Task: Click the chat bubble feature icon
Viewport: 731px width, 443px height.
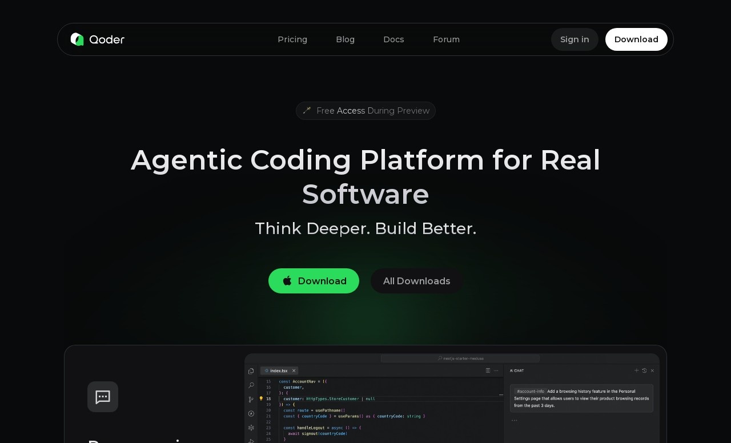Action: click(103, 397)
